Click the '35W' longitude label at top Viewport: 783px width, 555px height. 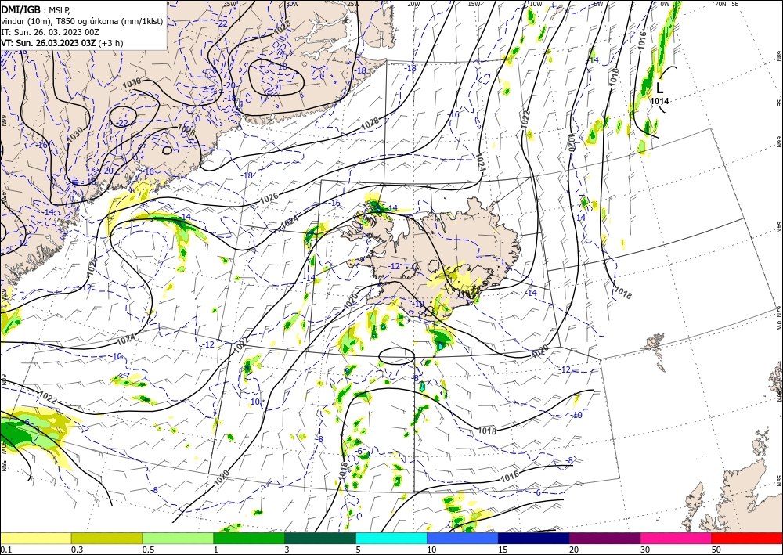point(229,4)
